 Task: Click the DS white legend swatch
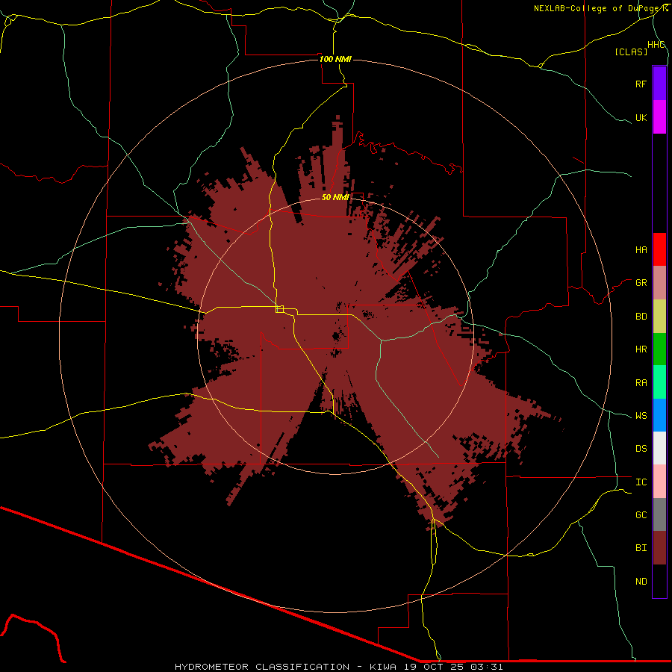coord(659,448)
